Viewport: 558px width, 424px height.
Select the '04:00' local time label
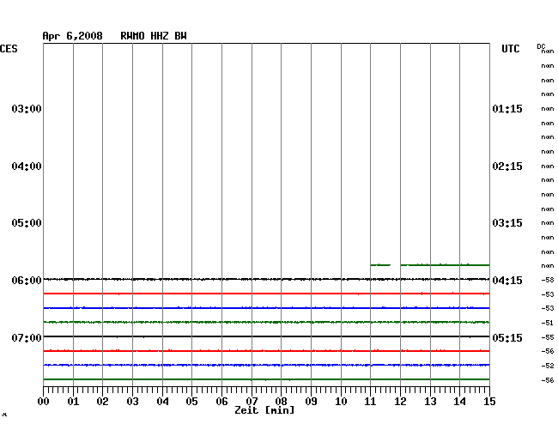27,167
